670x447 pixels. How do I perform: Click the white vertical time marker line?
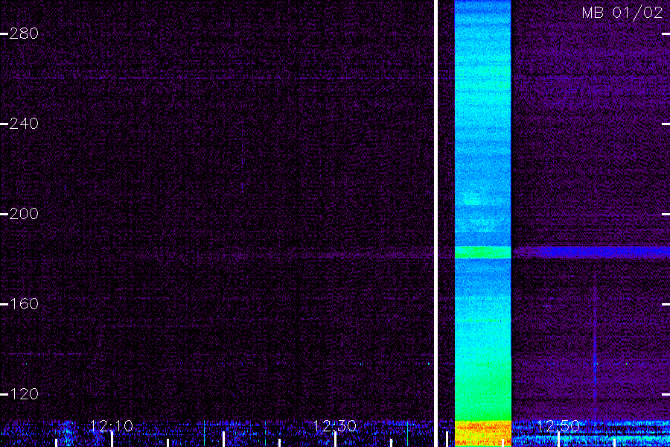[435, 223]
